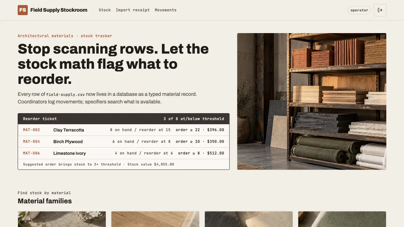The height and width of the screenshot is (227, 404).
Task: Click the Field Supply Stockroom title
Action: [59, 10]
